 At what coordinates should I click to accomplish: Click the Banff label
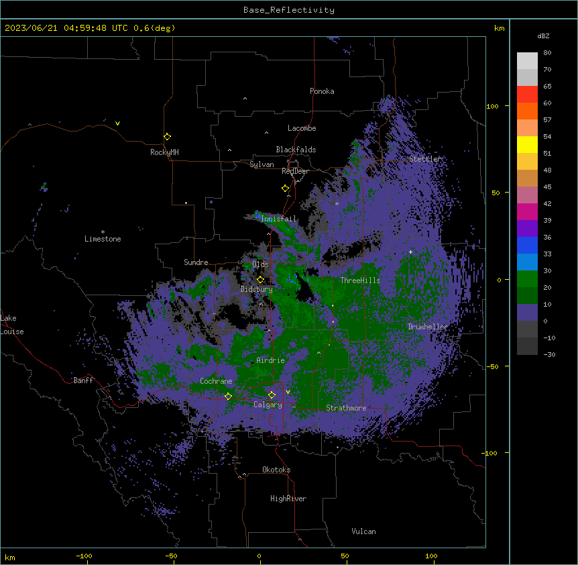click(83, 380)
